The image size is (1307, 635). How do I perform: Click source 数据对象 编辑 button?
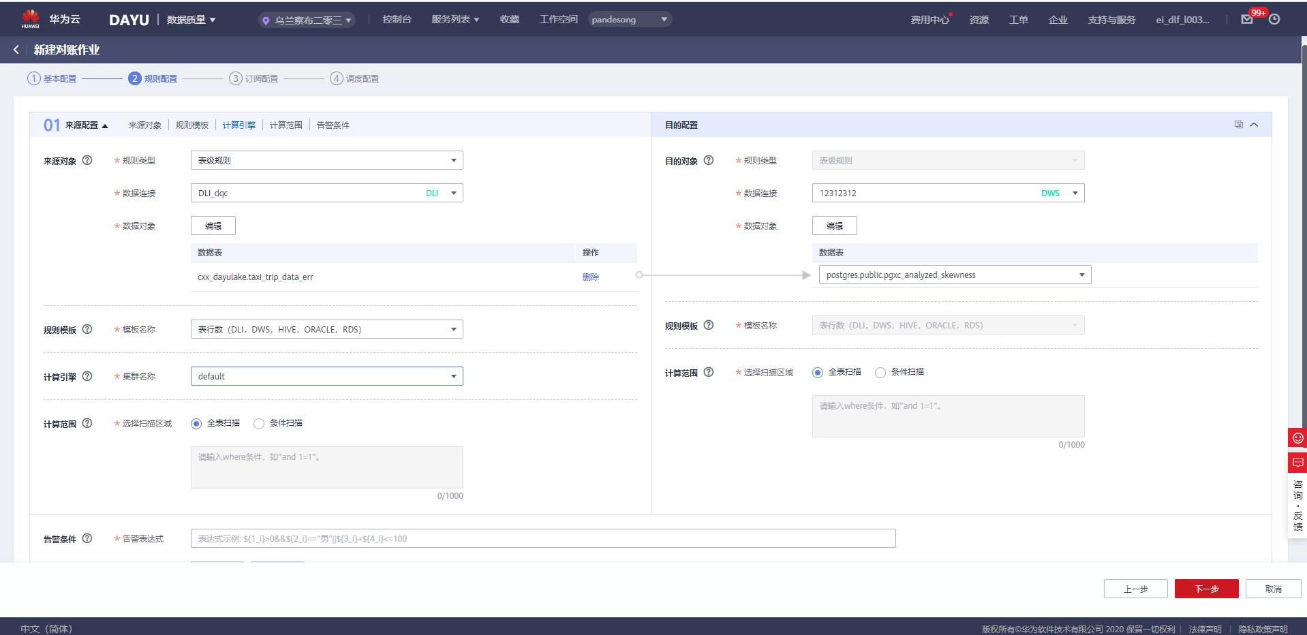(x=213, y=226)
